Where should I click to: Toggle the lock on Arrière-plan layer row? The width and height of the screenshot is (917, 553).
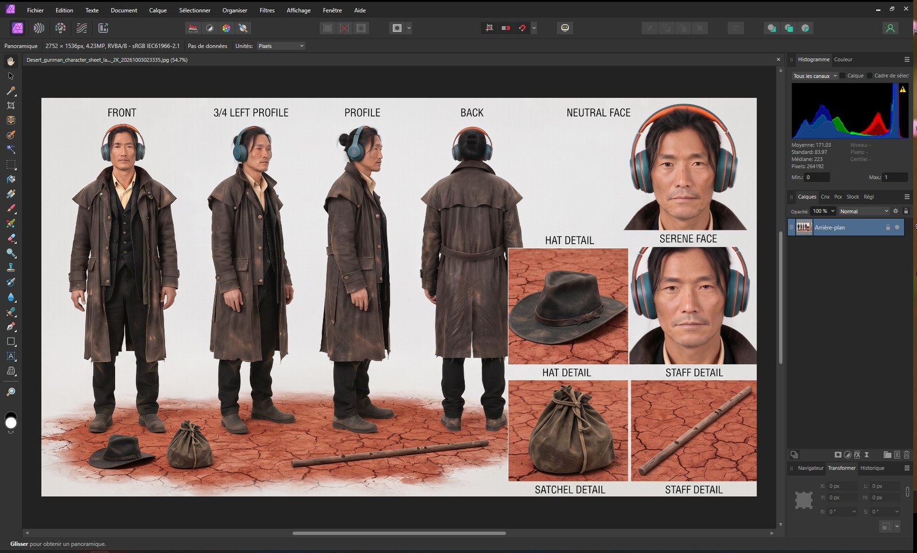pos(888,227)
